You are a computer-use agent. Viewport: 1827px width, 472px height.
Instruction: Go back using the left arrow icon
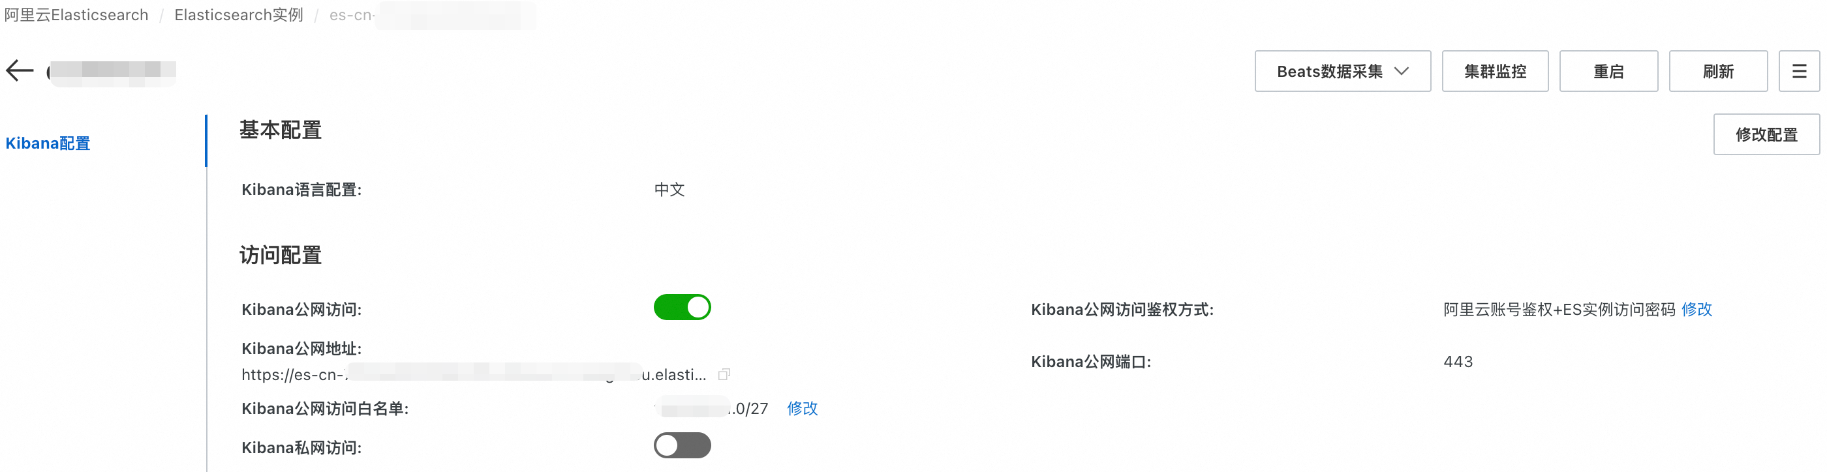pos(20,71)
